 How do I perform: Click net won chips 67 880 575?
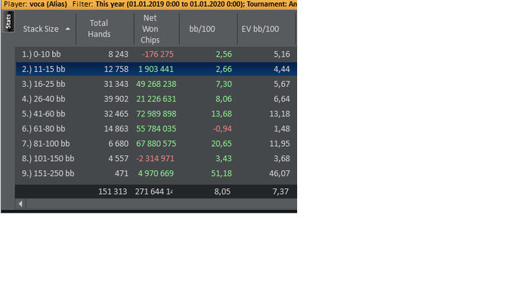[x=156, y=144]
